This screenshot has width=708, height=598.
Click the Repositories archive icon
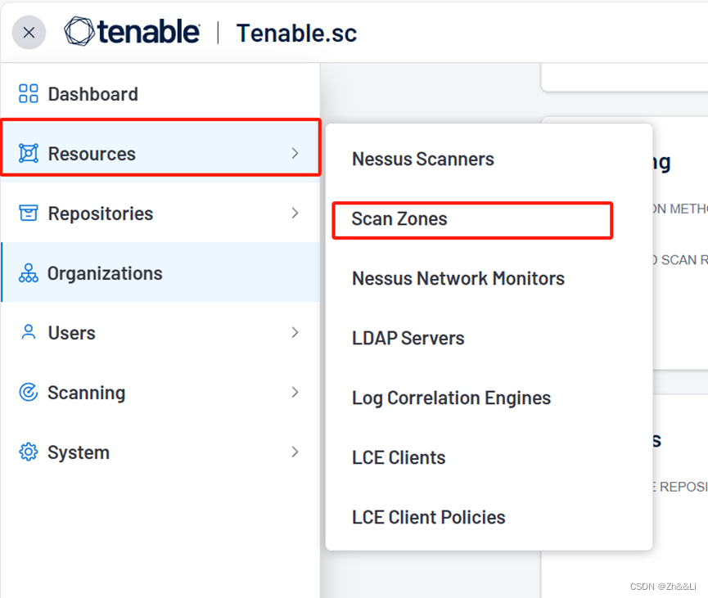pyautogui.click(x=28, y=213)
